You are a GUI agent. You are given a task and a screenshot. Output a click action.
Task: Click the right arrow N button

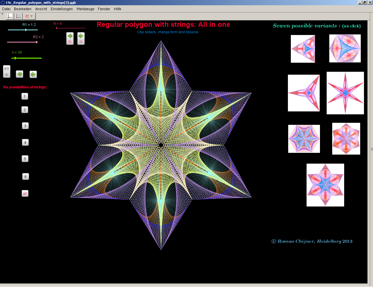[x=81, y=38]
